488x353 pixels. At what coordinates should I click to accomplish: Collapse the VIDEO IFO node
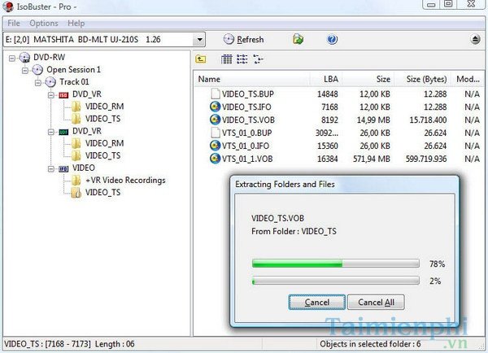(51, 168)
